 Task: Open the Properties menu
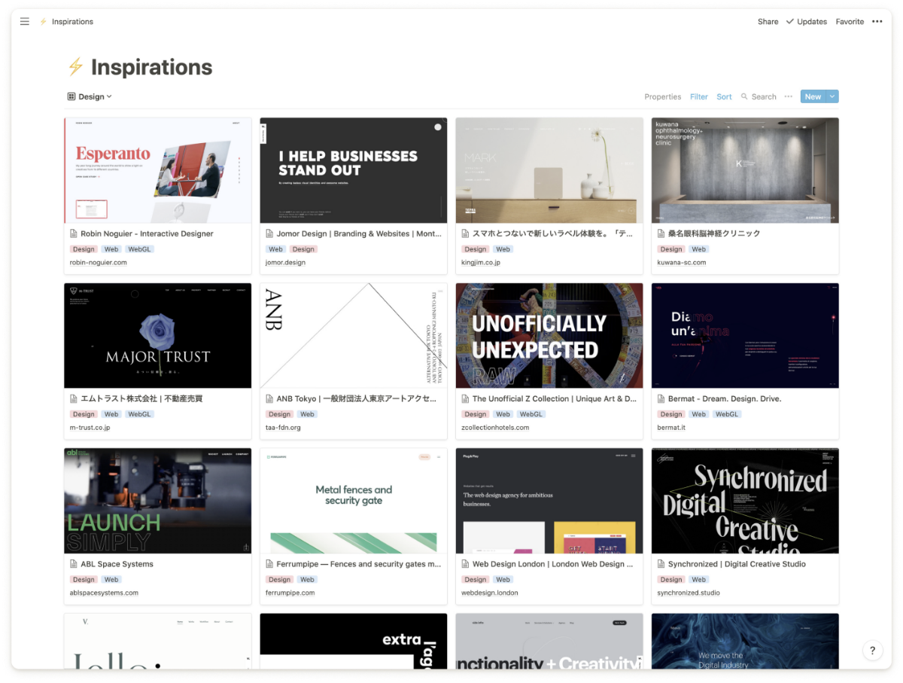(663, 96)
